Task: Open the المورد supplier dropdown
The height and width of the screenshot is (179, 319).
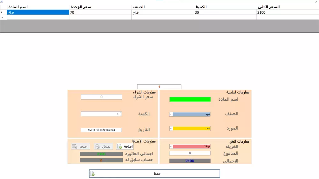Action: pyautogui.click(x=171, y=128)
